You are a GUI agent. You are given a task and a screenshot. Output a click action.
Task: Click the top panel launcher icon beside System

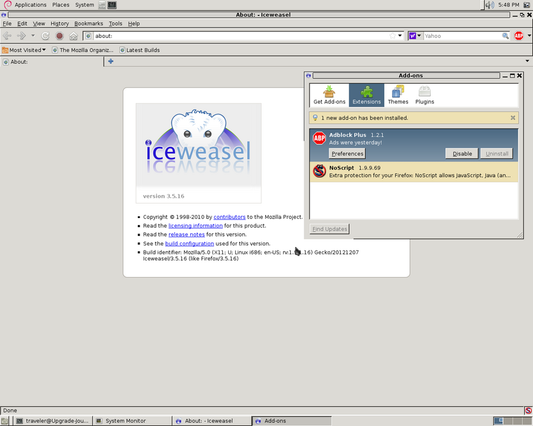(102, 4)
